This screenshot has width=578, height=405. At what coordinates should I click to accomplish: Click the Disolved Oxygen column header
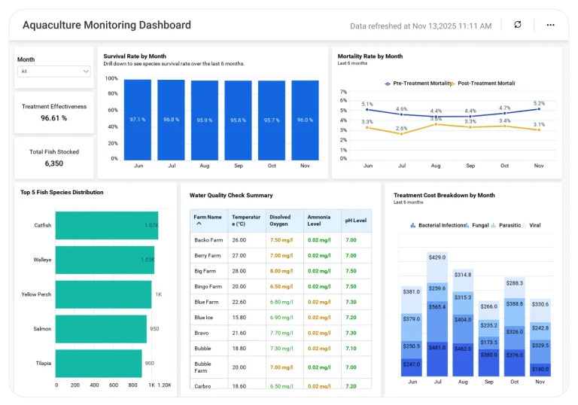(284, 221)
